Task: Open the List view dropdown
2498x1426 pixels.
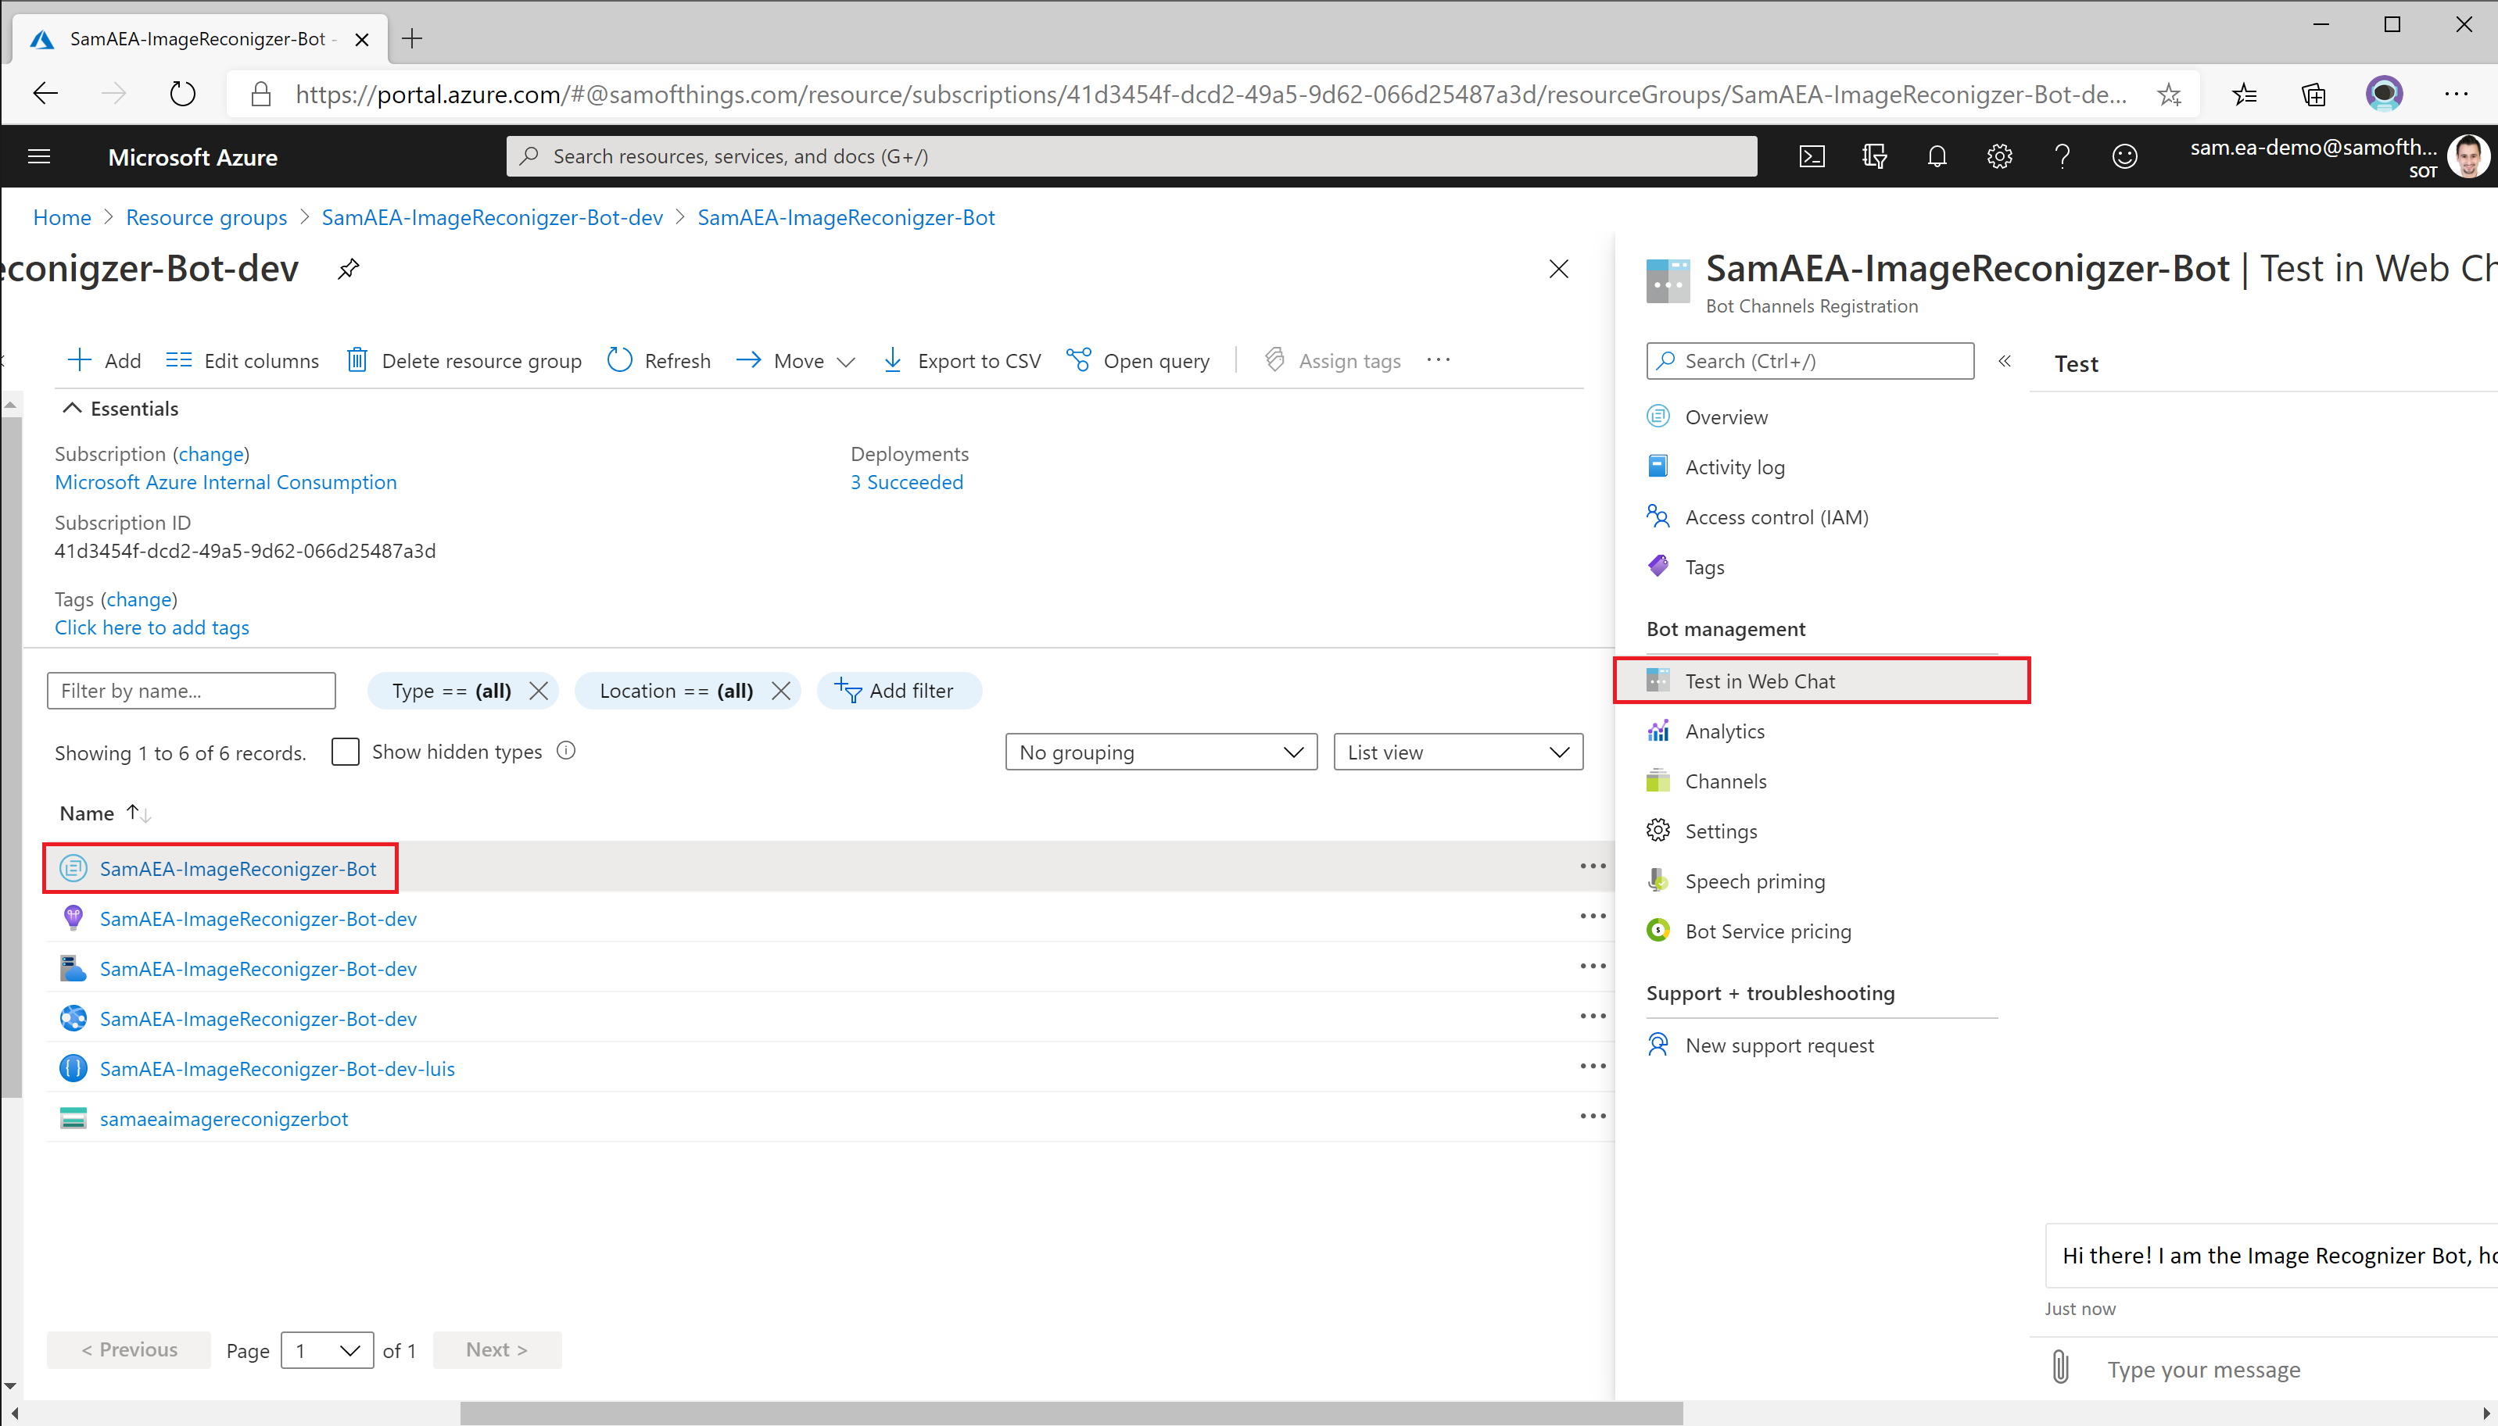Action: (x=1458, y=752)
